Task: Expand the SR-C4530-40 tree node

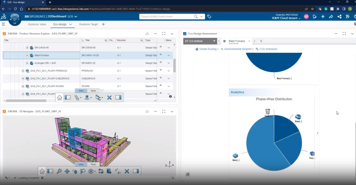Action: (27, 48)
